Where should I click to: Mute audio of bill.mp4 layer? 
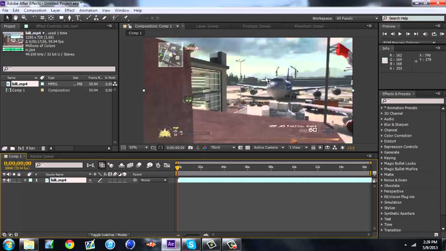9,180
